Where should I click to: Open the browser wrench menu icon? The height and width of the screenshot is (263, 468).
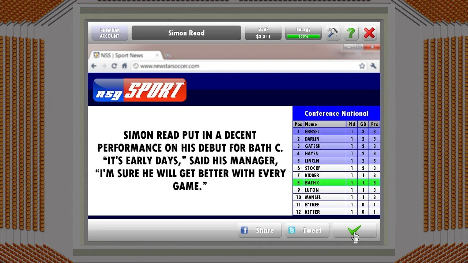click(x=373, y=66)
